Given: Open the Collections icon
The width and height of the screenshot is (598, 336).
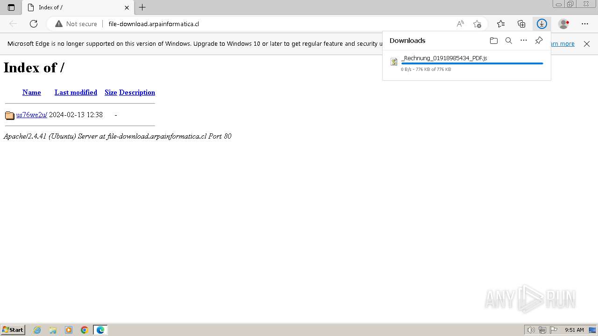Looking at the screenshot, I should 521,24.
